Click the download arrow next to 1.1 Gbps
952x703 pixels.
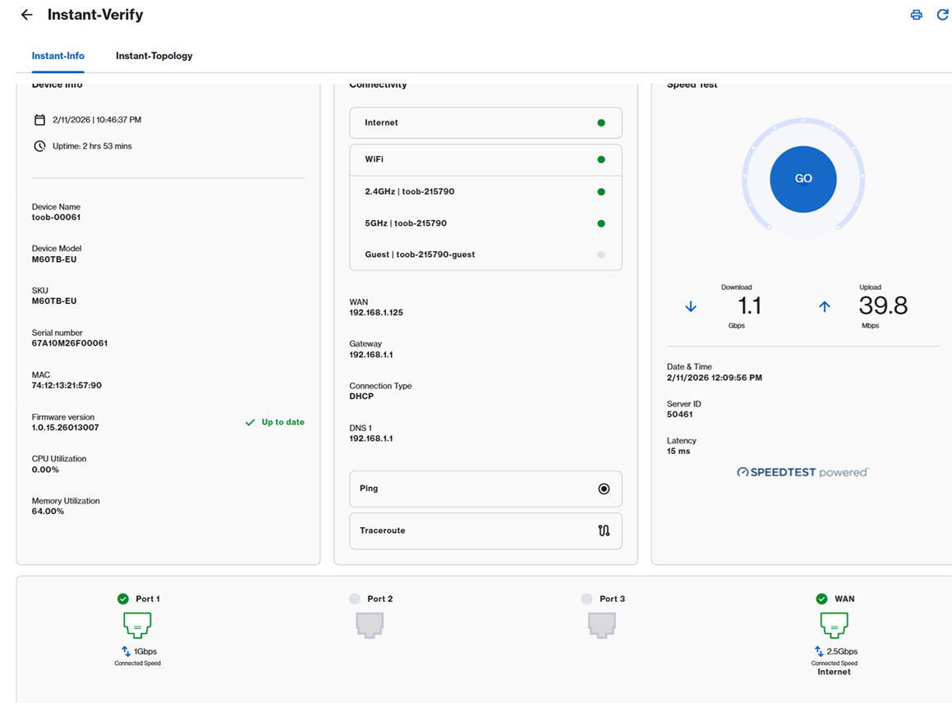[691, 306]
